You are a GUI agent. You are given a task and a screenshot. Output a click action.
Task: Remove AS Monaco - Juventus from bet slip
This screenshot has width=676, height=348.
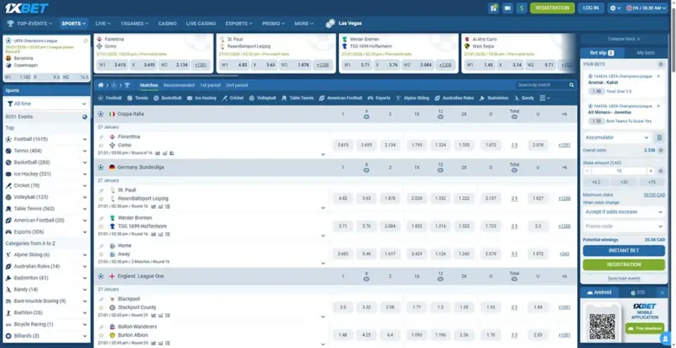[659, 106]
